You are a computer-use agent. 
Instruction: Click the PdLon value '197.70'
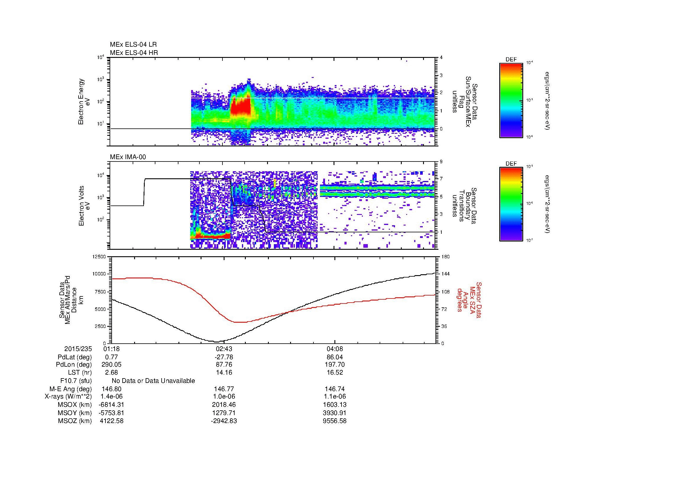335,365
